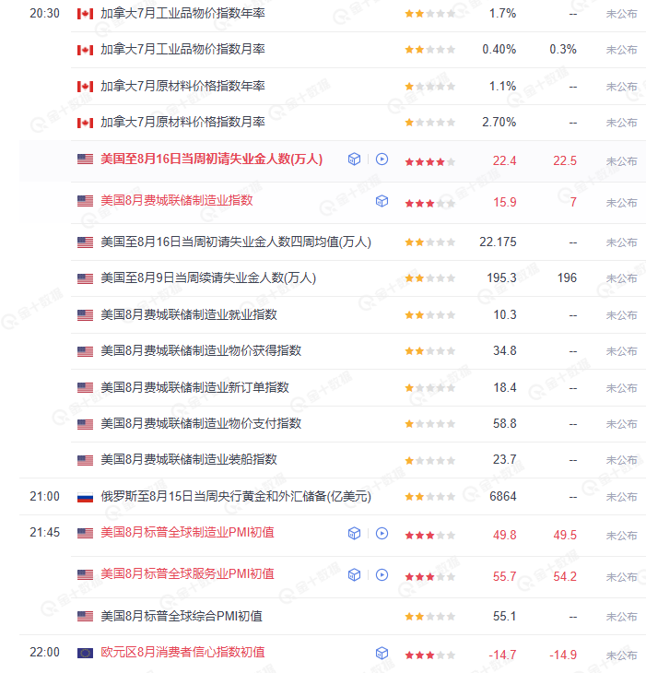This screenshot has width=646, height=673.
Task: Open 美国8月费城联储制造业指数 indicator
Action: tap(177, 200)
